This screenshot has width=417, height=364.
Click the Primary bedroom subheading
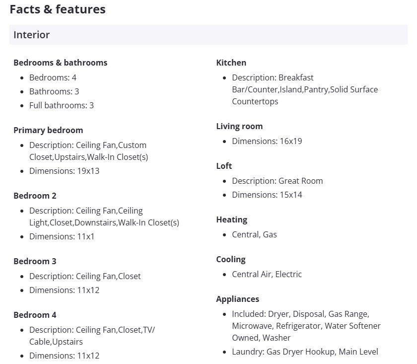48,130
